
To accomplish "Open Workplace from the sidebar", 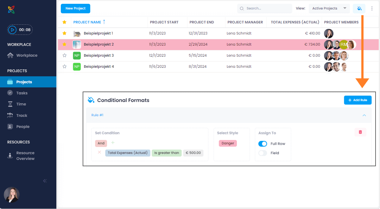I will [x=27, y=55].
